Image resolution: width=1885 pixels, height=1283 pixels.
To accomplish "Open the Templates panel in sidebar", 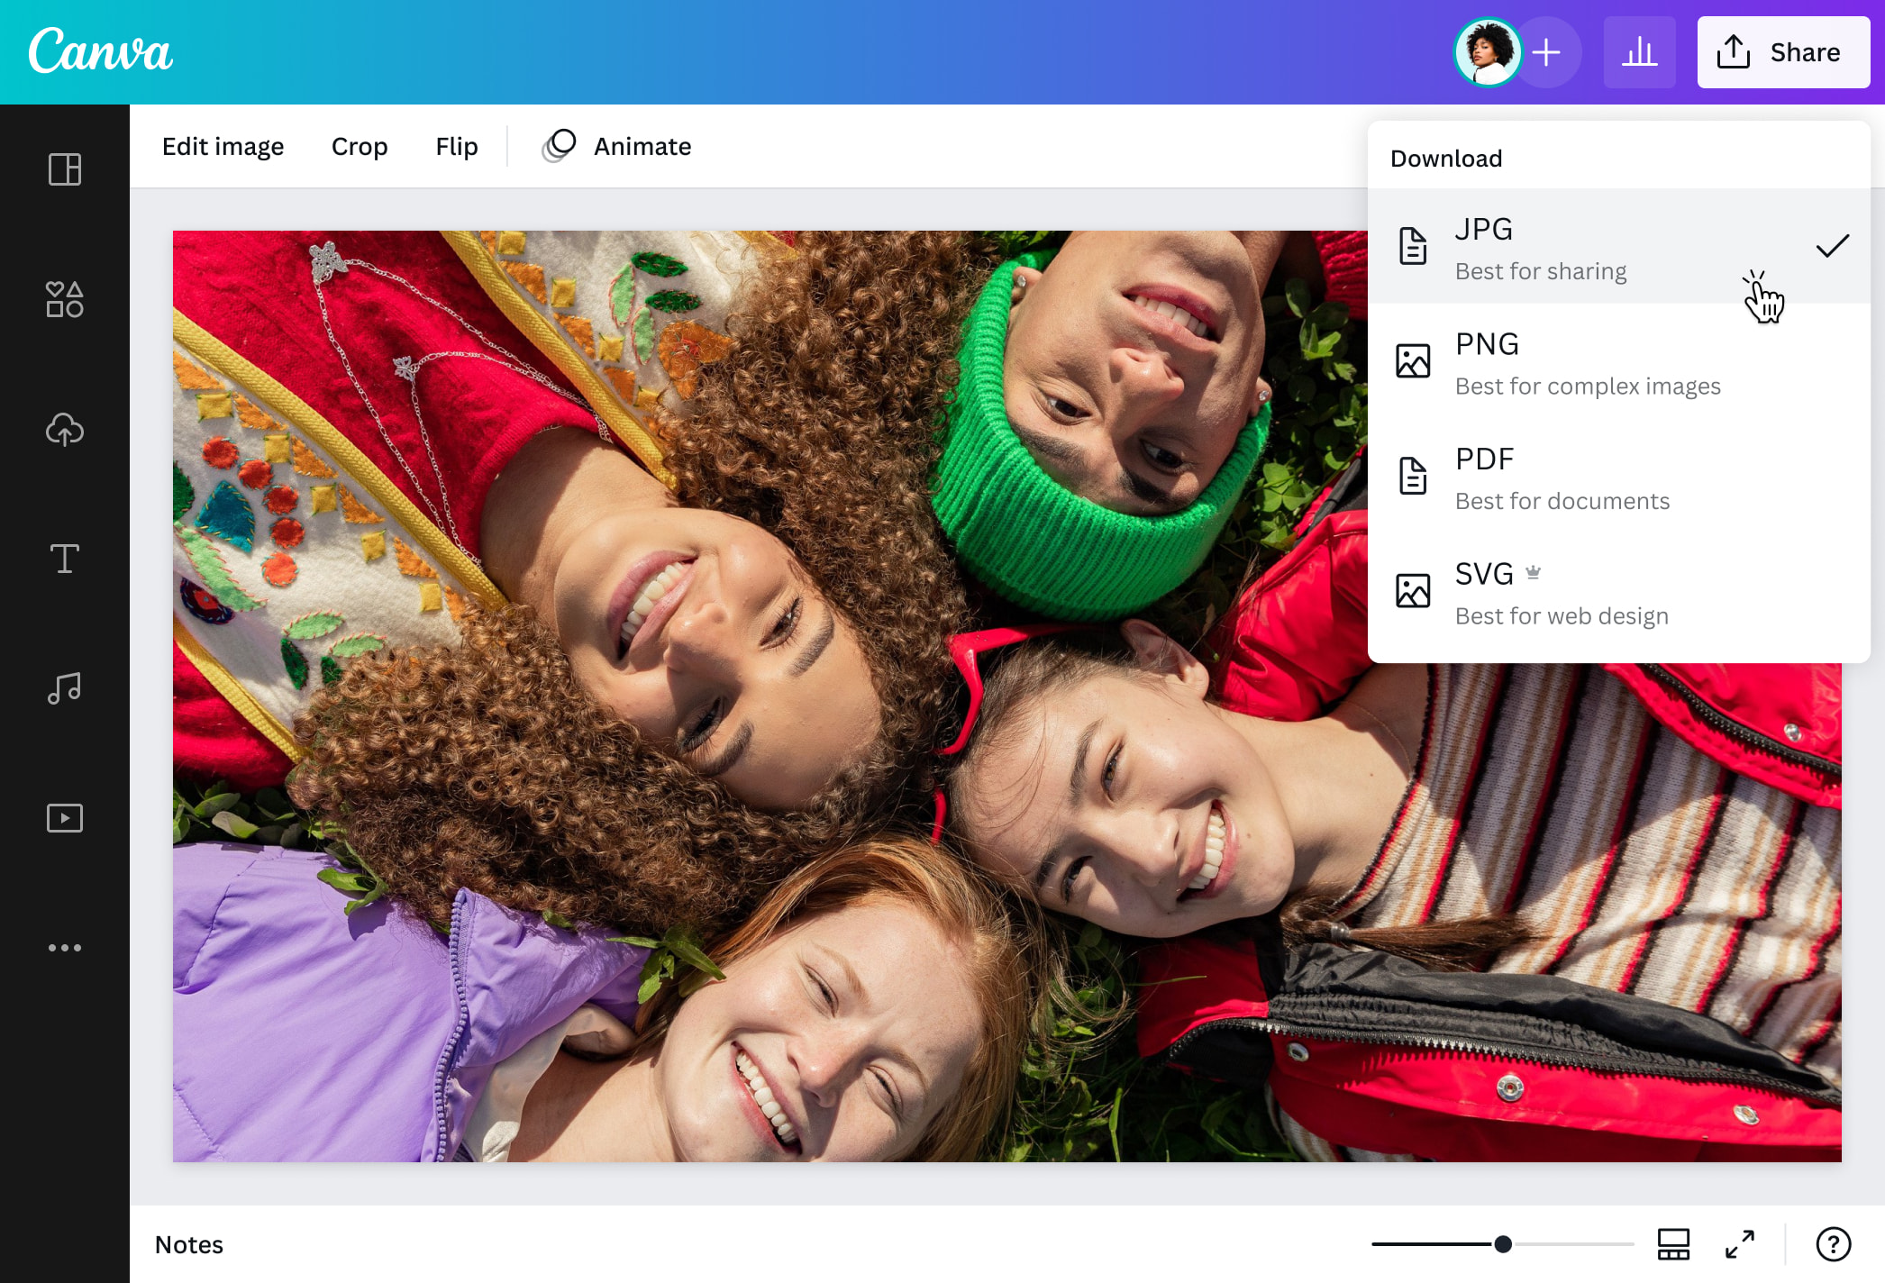I will point(64,169).
